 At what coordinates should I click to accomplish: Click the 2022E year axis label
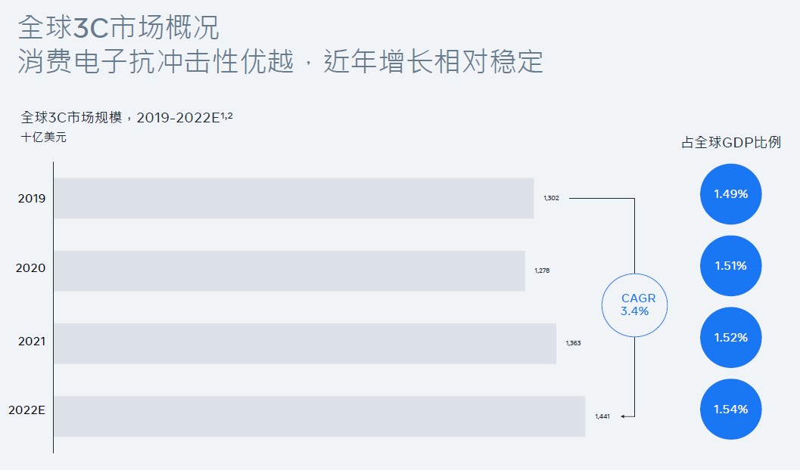27,411
